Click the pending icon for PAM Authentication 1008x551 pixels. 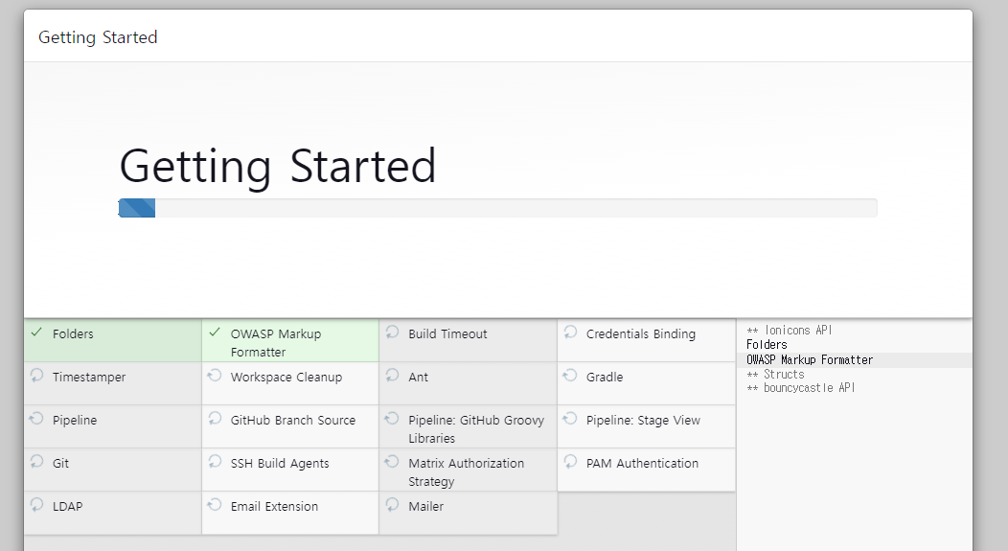coord(570,462)
